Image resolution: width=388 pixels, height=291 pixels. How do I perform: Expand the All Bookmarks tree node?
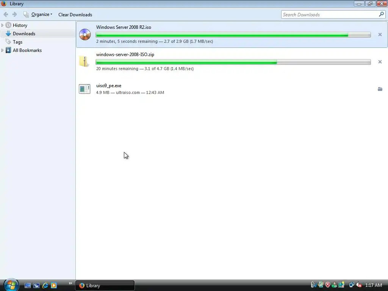2,50
